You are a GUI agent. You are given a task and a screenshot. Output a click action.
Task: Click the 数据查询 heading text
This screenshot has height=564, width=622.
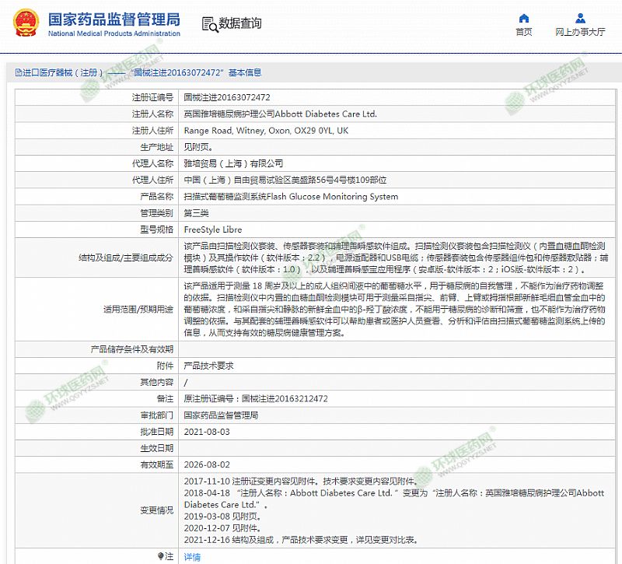[x=240, y=24]
